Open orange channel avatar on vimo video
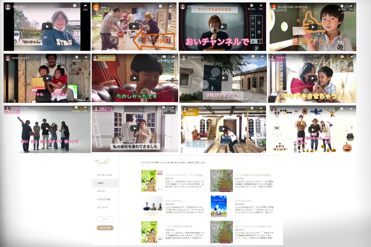 pos(96,7)
